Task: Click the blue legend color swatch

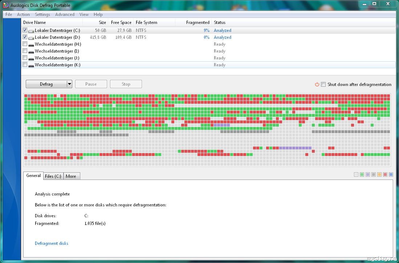Action: click(x=391, y=174)
